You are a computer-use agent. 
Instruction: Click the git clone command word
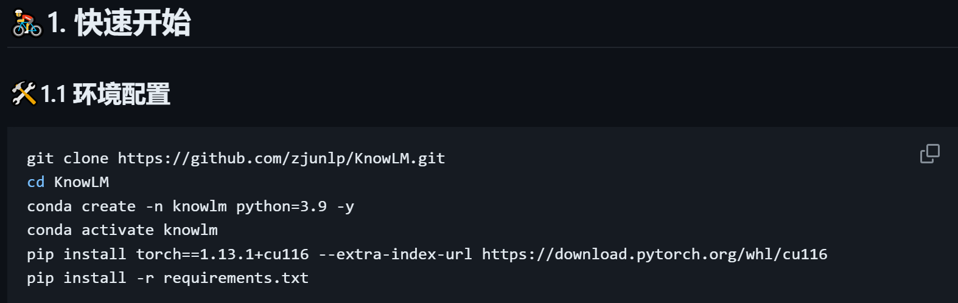coord(68,158)
